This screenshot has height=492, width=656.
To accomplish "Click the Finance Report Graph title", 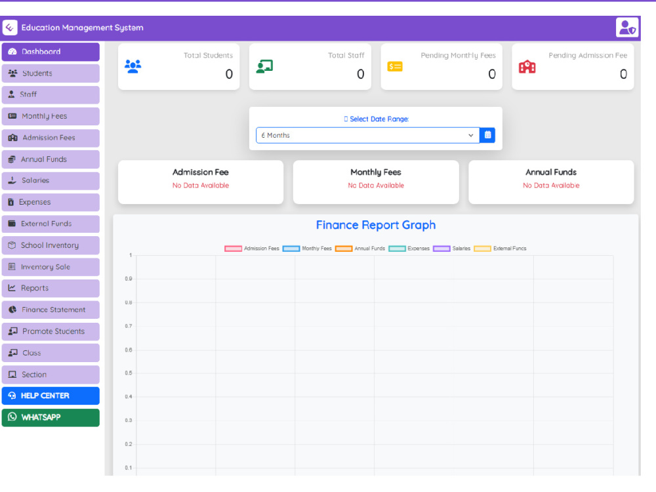I will click(376, 225).
